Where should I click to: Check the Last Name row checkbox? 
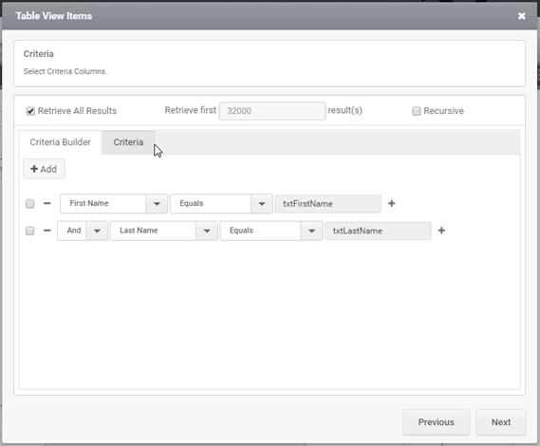point(30,231)
